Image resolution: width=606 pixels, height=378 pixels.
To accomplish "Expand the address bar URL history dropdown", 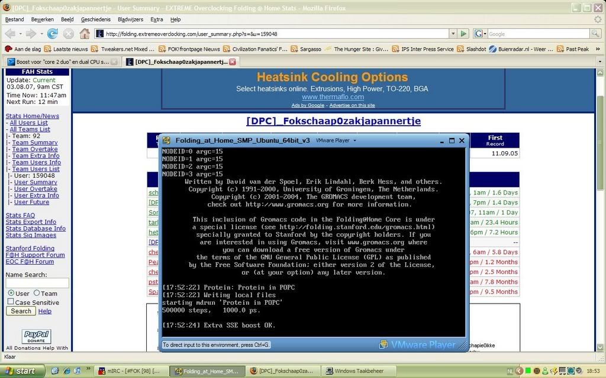I will click(453, 34).
